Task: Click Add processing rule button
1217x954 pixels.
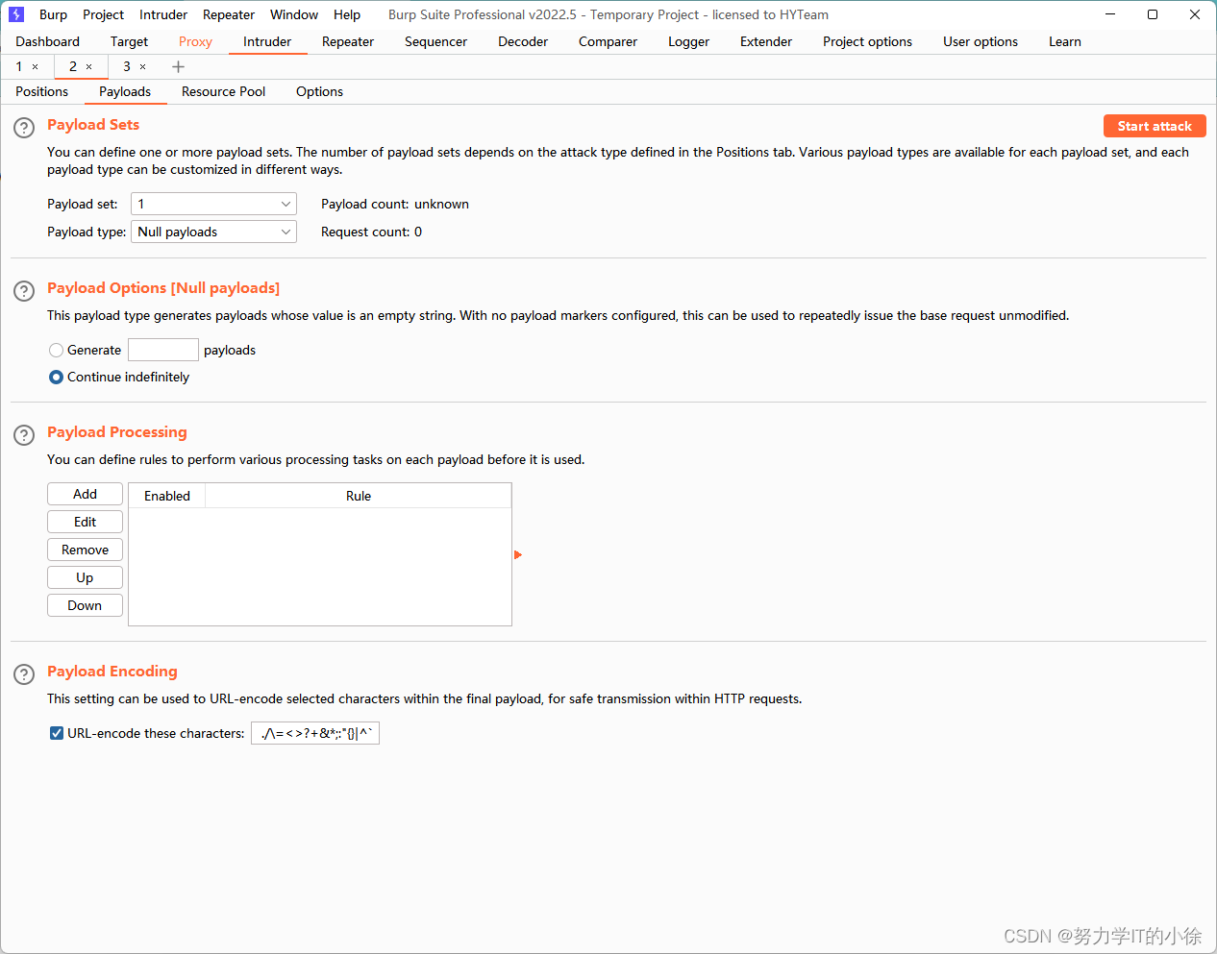Action: tap(85, 494)
